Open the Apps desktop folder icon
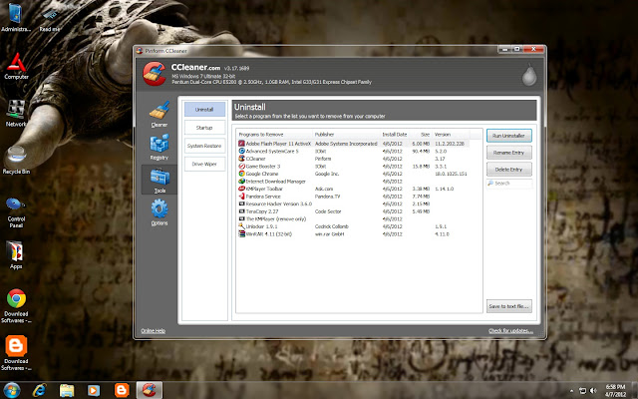Viewport: 638px width, 399px height. 16,255
